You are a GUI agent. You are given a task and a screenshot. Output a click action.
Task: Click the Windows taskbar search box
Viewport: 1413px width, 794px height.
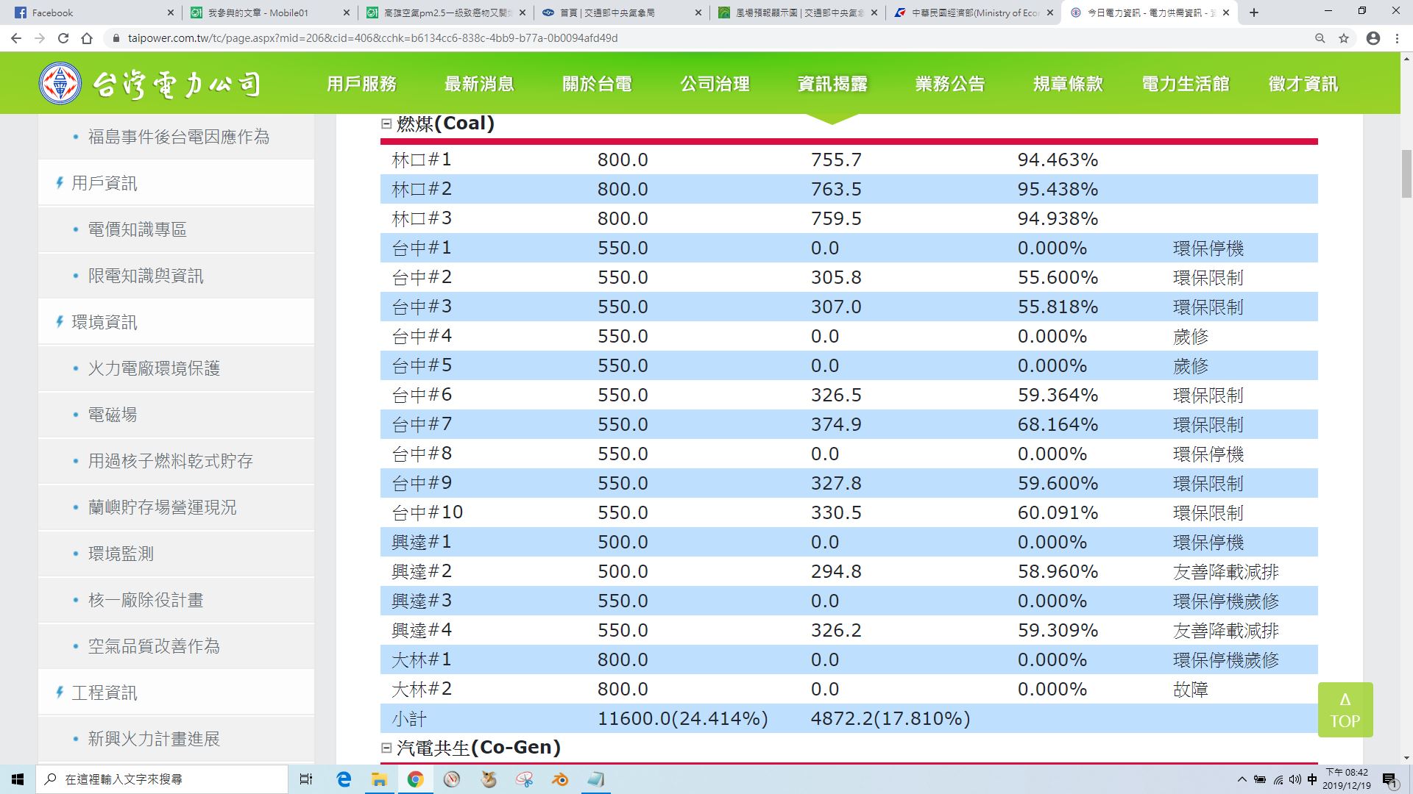(x=161, y=779)
